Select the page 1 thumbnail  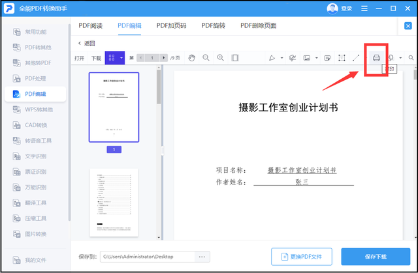[x=114, y=107]
